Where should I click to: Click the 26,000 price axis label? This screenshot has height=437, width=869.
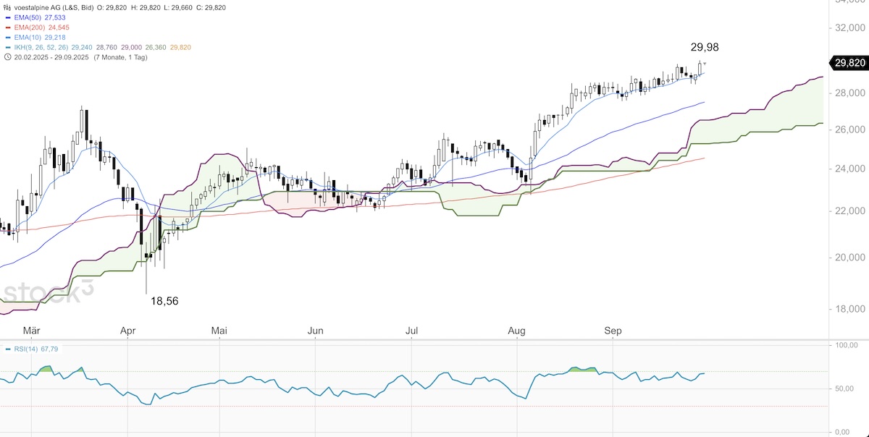click(851, 130)
